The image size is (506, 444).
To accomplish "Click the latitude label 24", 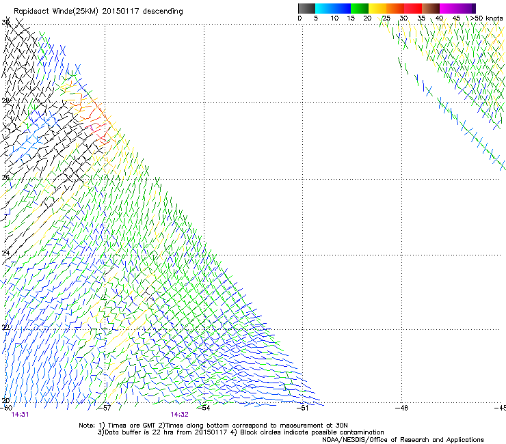I will click(5, 253).
